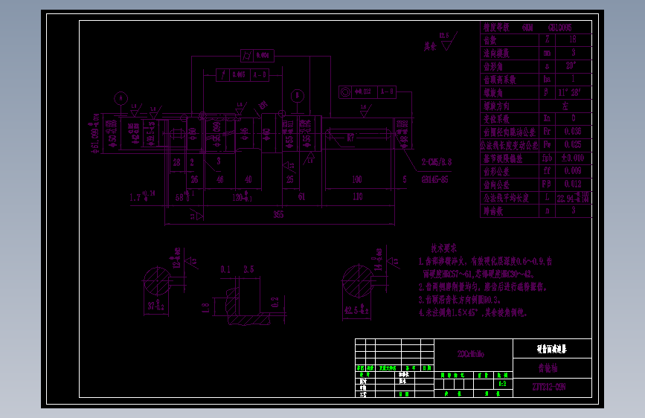Click the "0.036" radial runout tolerance value
Image resolution: width=645 pixels, height=418 pixels.
[x=573, y=131]
